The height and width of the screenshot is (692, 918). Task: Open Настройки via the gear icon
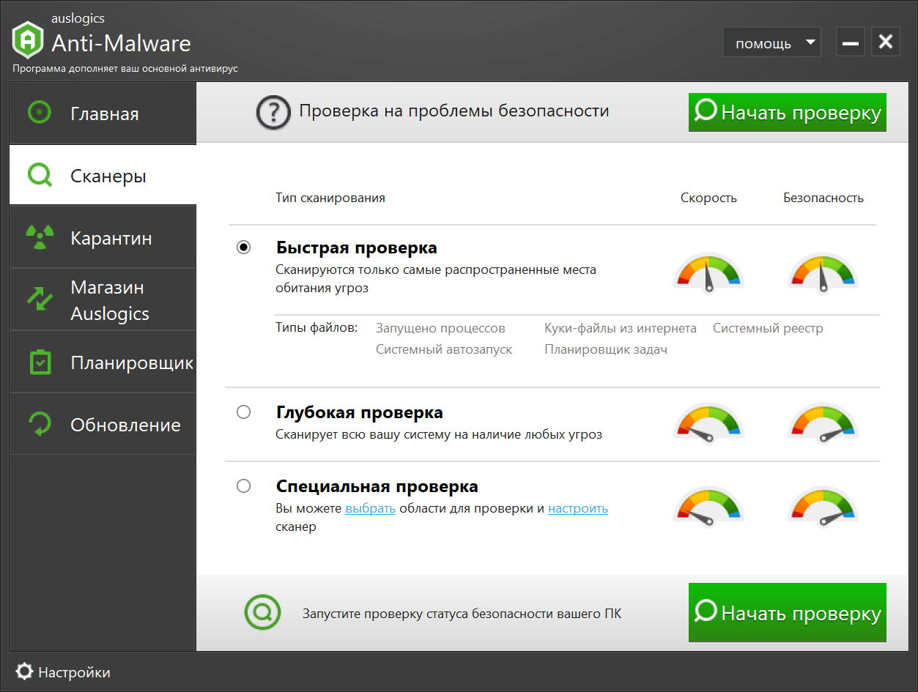point(25,671)
